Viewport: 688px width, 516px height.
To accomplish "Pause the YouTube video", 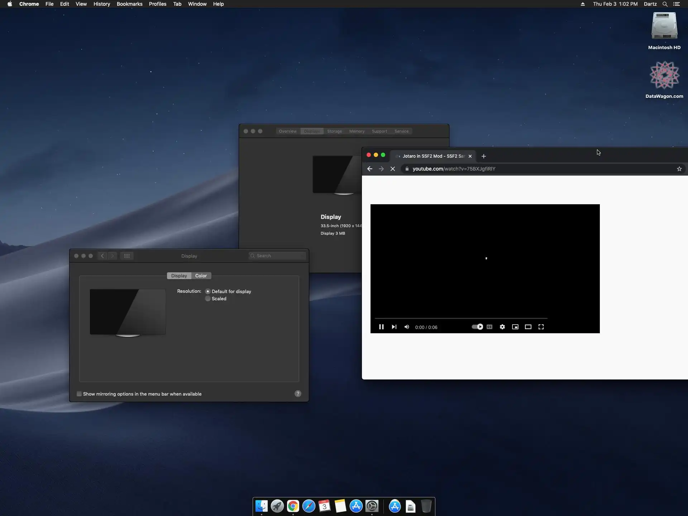I will (381, 327).
